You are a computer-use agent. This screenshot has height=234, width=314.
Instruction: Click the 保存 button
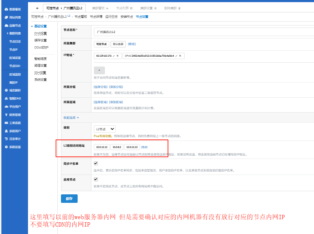point(69,199)
